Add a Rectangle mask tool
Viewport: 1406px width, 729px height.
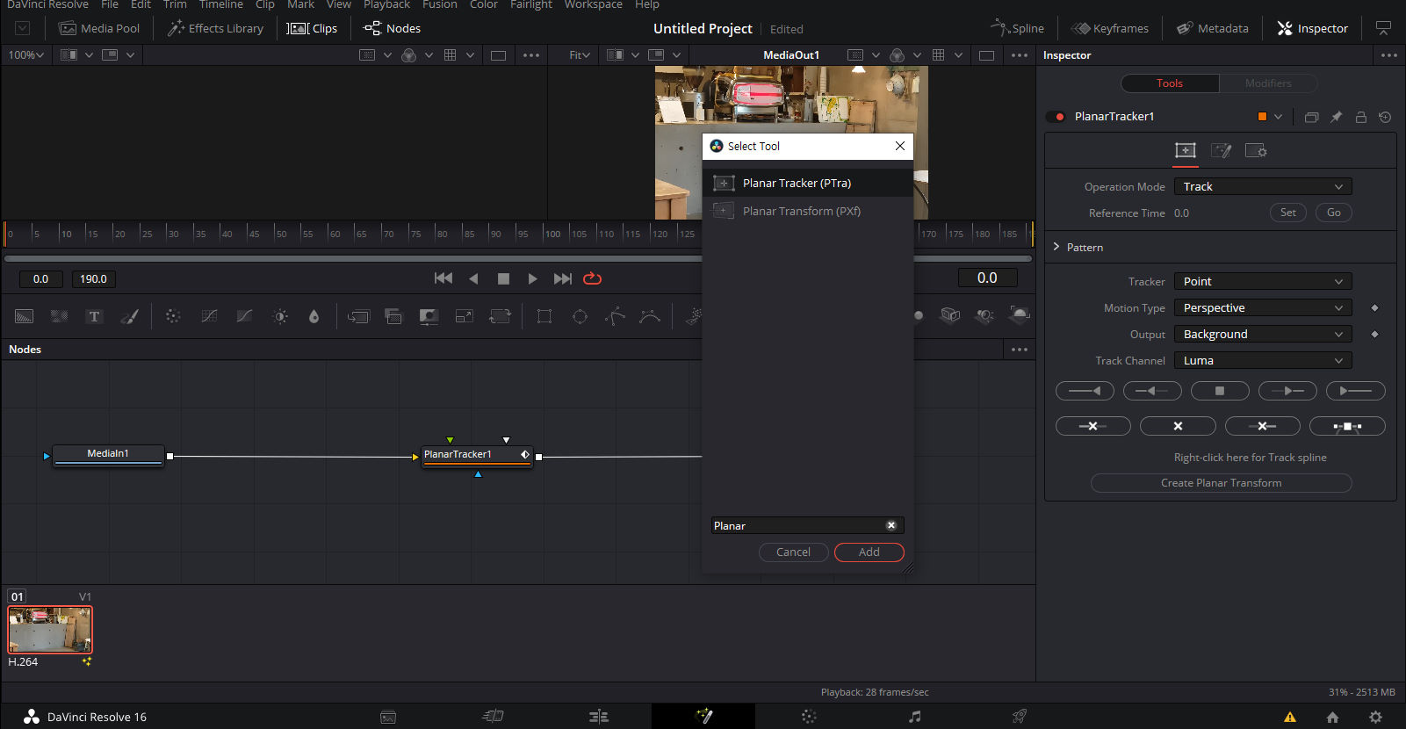(544, 316)
